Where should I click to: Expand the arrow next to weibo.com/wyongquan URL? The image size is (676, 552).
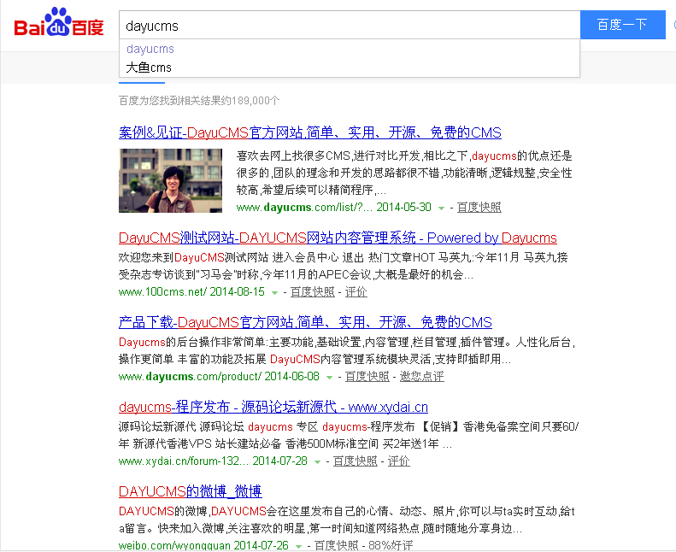298,546
